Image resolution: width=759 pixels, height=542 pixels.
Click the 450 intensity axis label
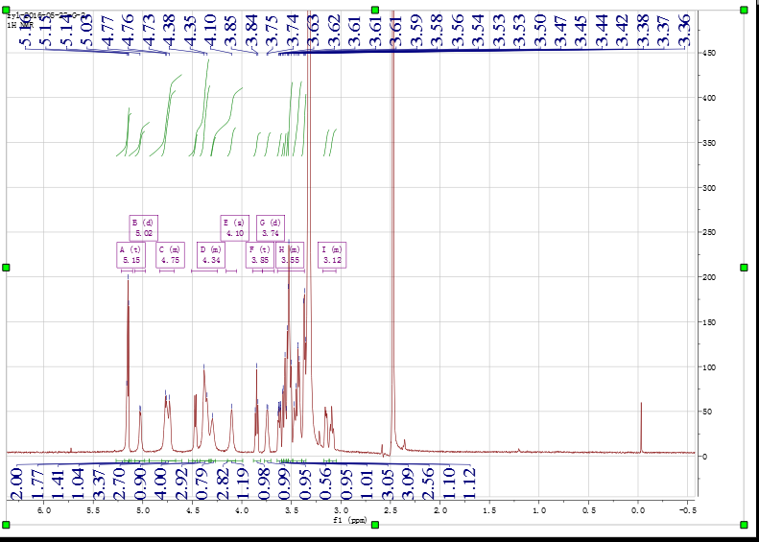(x=708, y=53)
